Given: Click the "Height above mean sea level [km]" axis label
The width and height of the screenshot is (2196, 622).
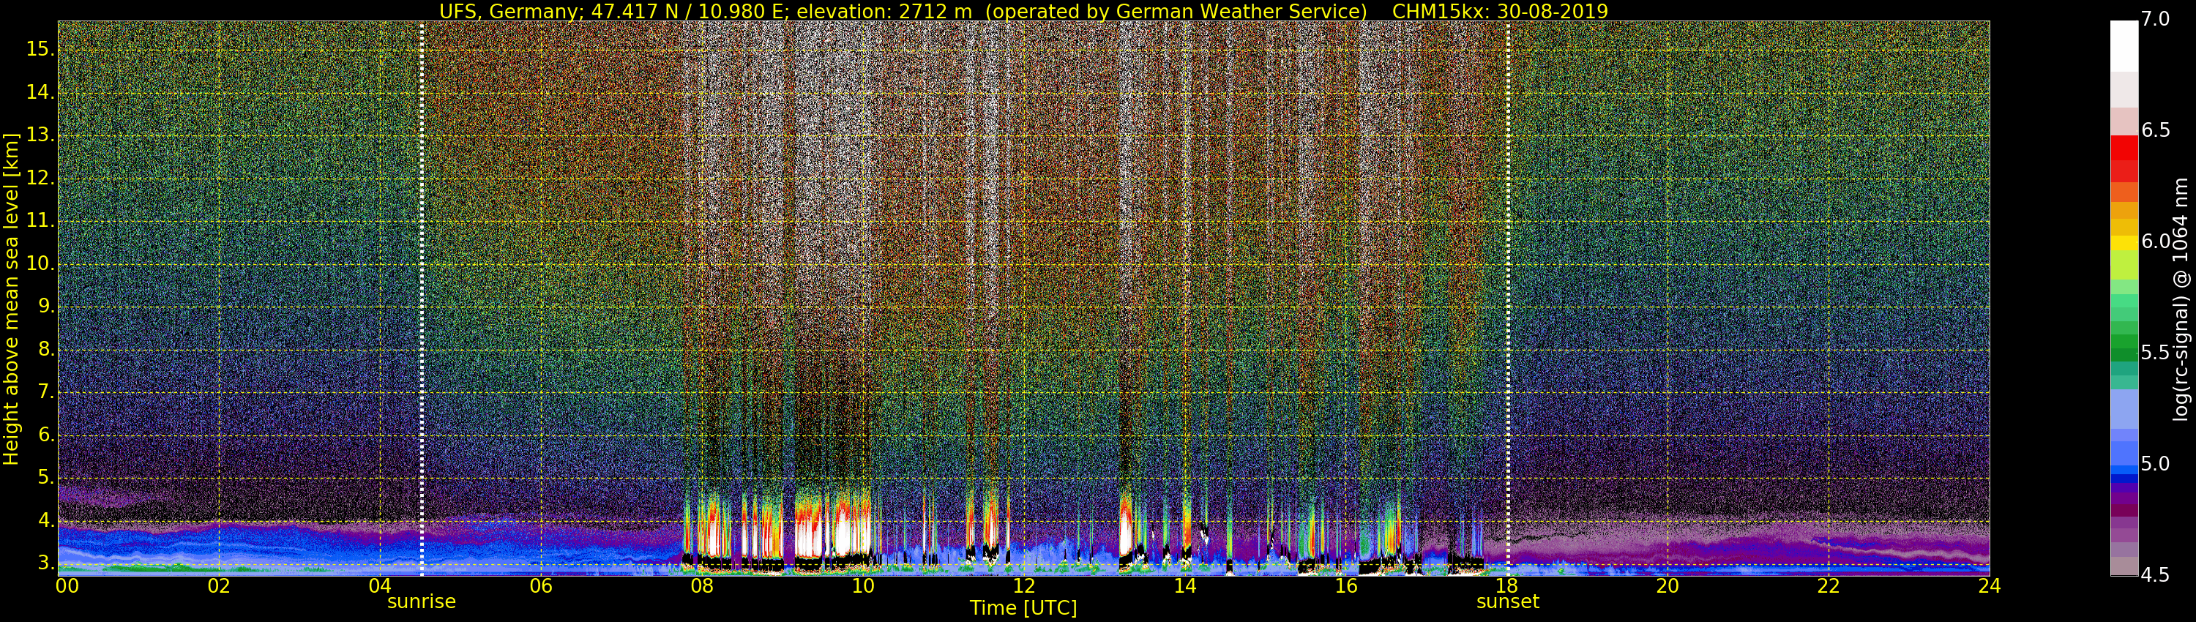Looking at the screenshot, I should pyautogui.click(x=11, y=299).
